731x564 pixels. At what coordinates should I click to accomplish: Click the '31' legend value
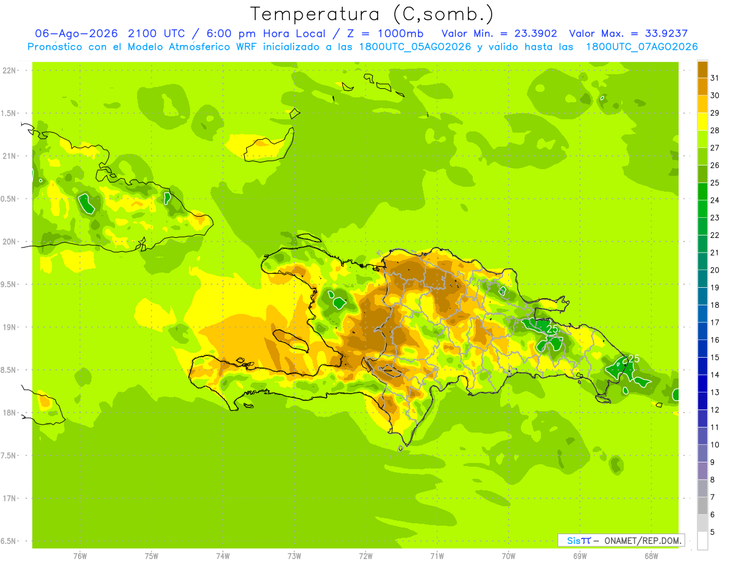715,78
